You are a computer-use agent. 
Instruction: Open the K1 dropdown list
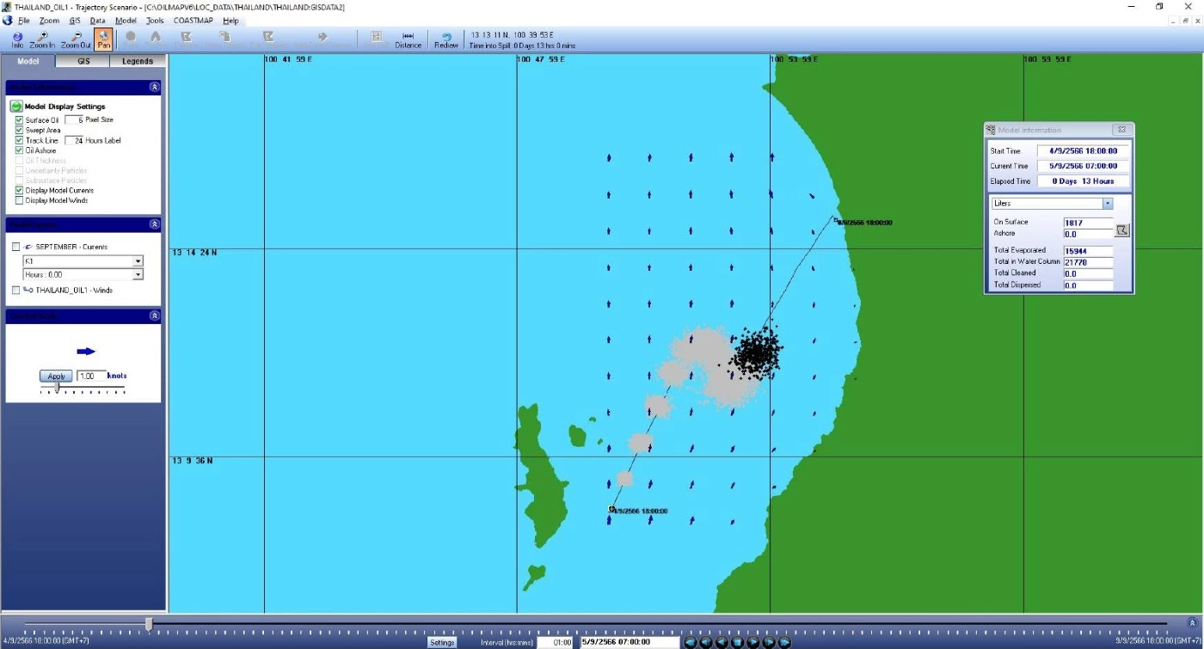point(138,261)
